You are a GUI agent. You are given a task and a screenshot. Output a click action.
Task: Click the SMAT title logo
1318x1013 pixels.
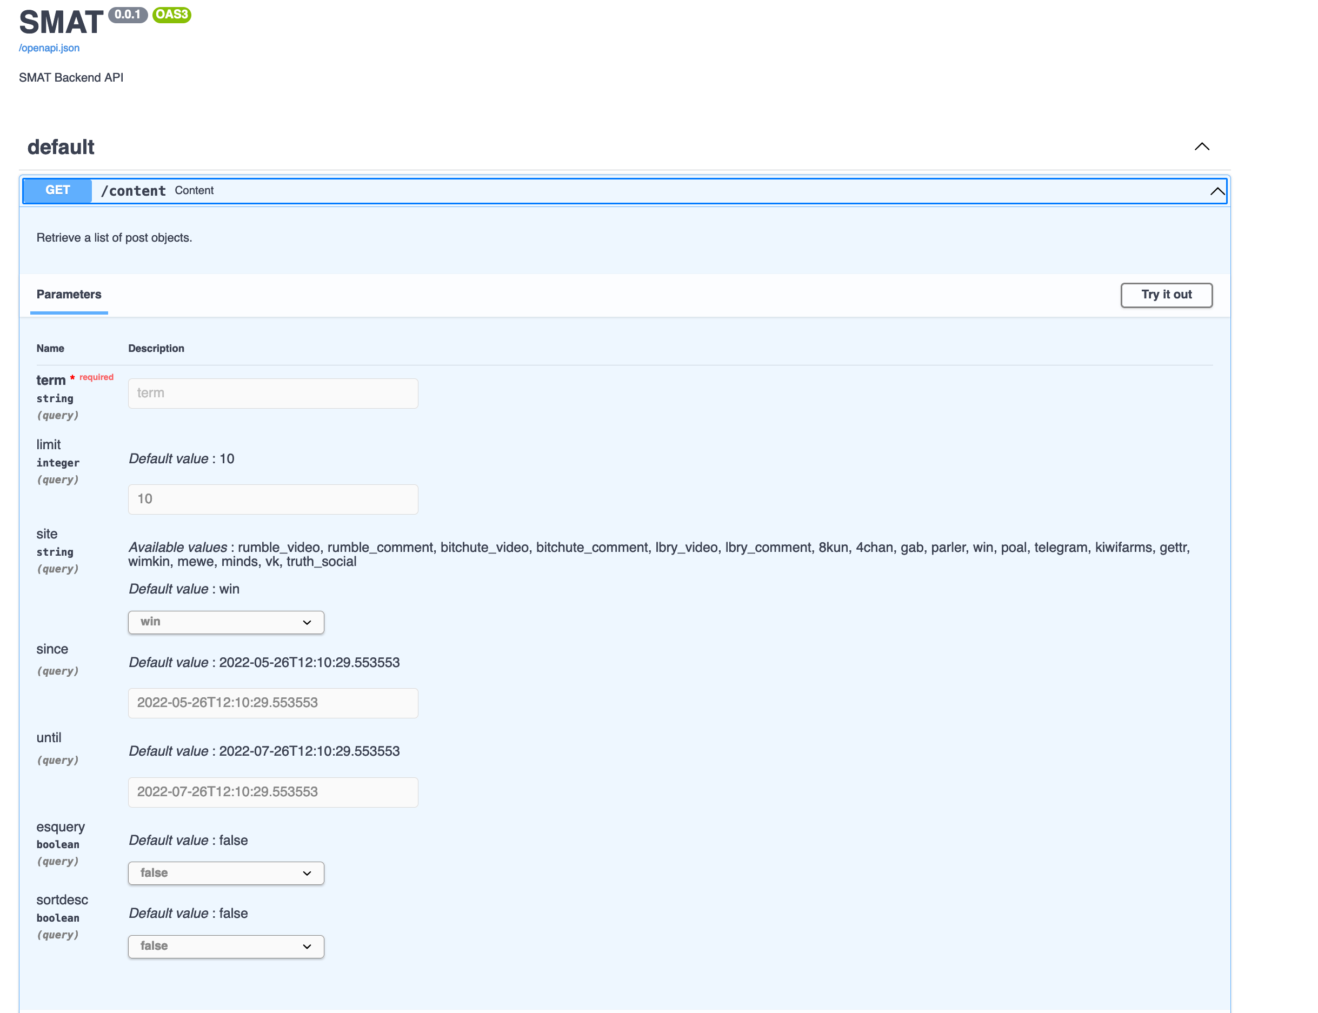point(61,21)
